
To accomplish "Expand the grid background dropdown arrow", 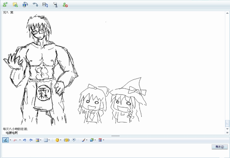I will 49,140.
